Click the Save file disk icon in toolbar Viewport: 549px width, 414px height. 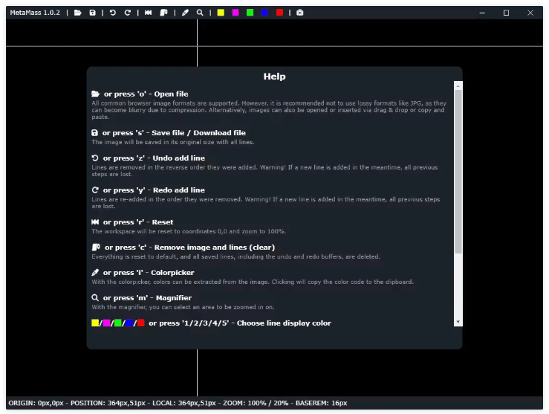tap(92, 13)
